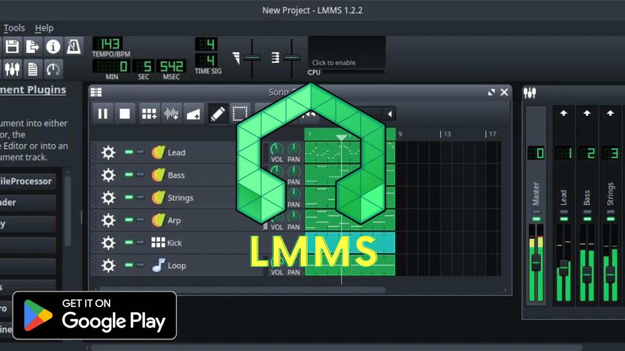Open the controller rack dial icon

(x=53, y=69)
